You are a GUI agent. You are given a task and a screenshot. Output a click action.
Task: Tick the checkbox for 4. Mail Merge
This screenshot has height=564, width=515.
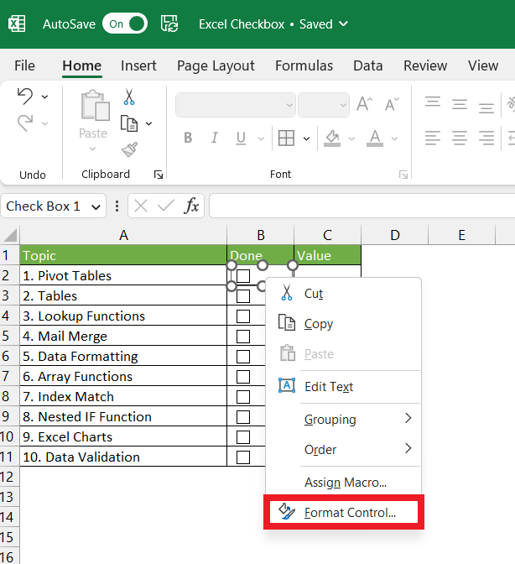[x=243, y=337]
